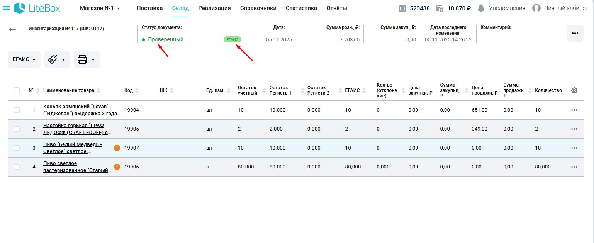Open the price tag dropdown
The width and height of the screenshot is (594, 243).
pos(57,59)
